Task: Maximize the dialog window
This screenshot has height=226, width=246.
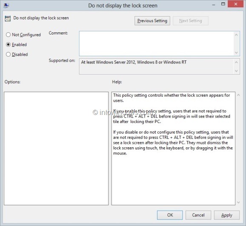Action: (x=223, y=4)
